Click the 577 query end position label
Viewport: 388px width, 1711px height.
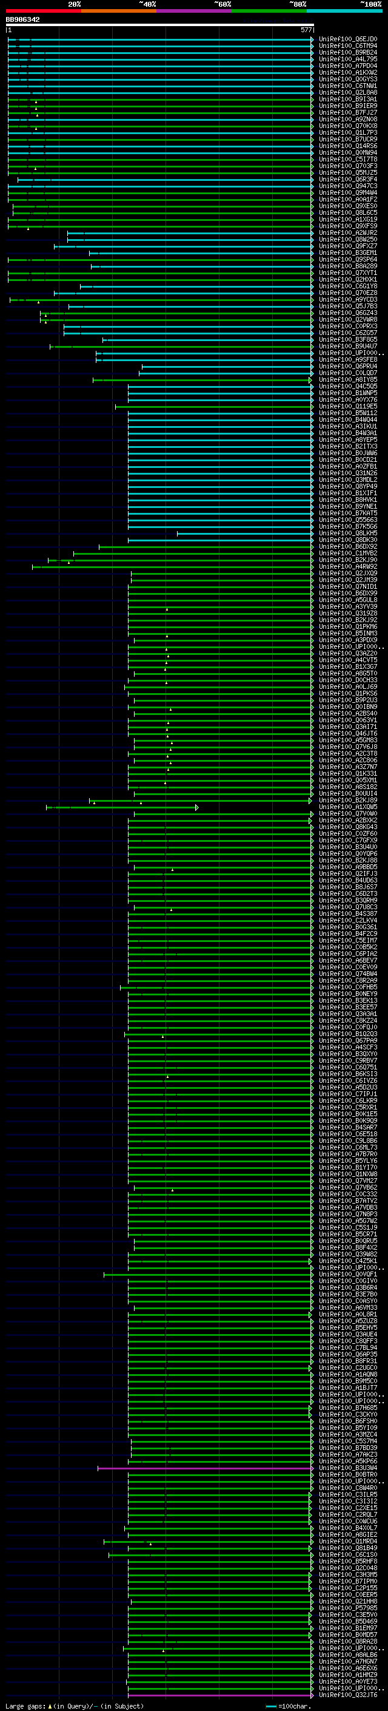pos(306,30)
